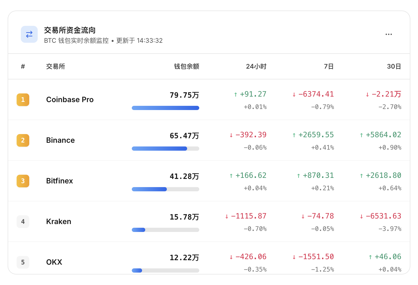Image resolution: width=418 pixels, height=285 pixels.
Task: Select OKX balance 12.22万
Action: point(184,258)
